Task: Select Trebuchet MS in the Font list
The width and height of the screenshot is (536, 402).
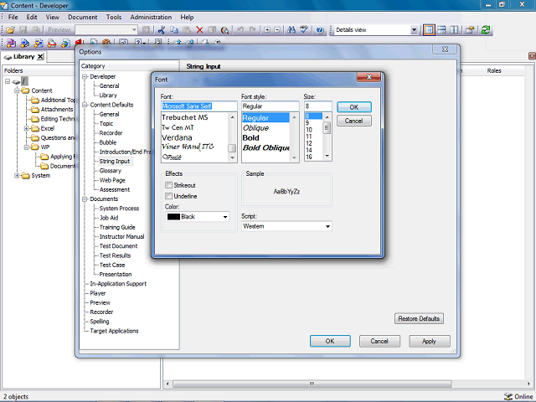Action: point(184,117)
